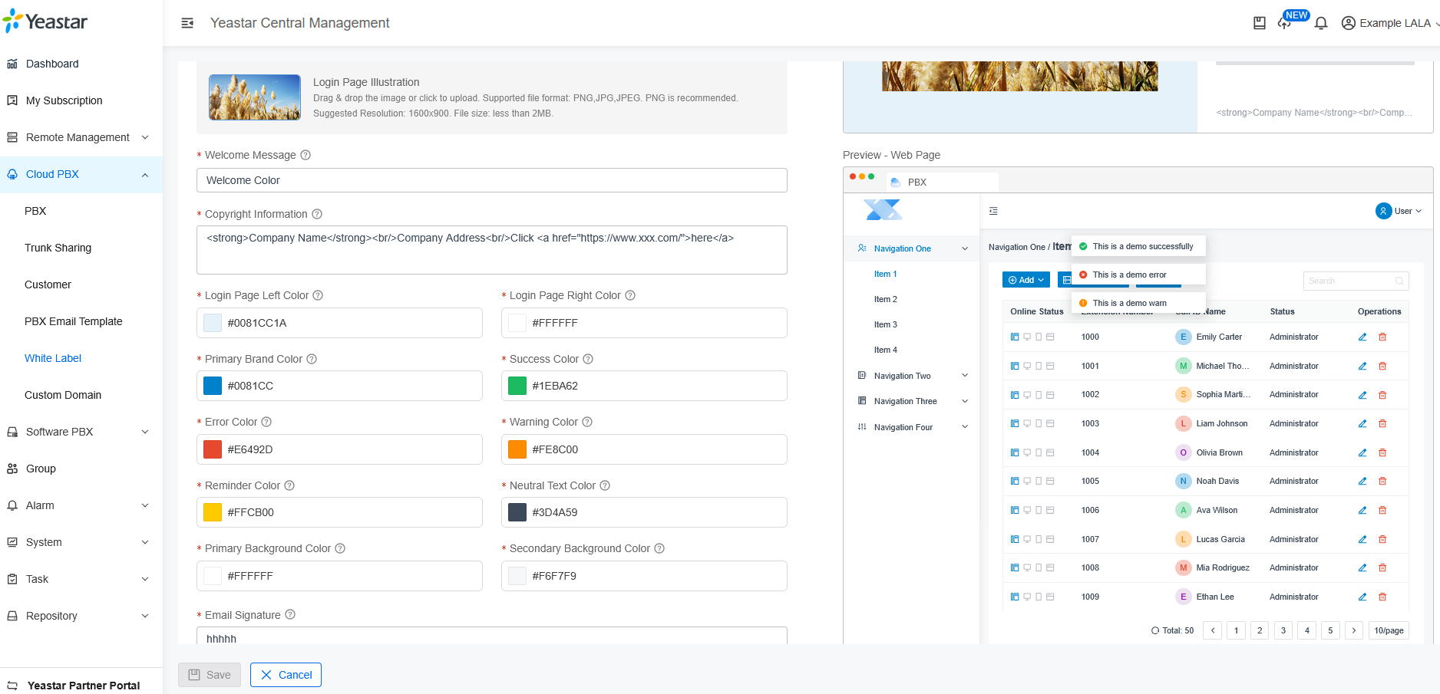Open the bookmark icon in the top bar

point(1259,23)
